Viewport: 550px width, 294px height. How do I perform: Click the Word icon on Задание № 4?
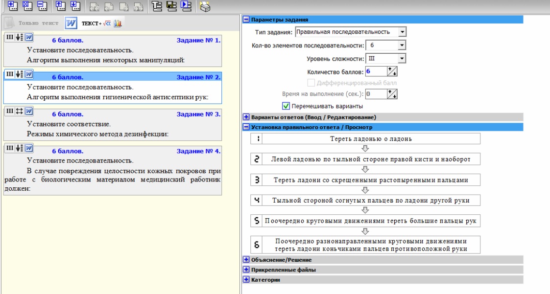[29, 148]
